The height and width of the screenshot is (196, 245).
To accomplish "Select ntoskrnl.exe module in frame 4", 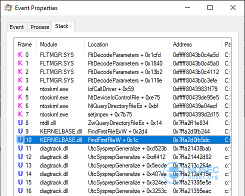I will point(54,89).
